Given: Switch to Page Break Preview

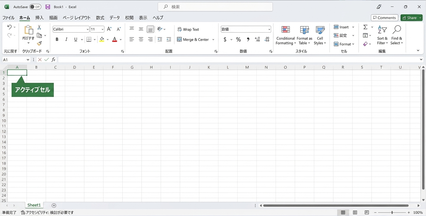Looking at the screenshot, I should (x=367, y=212).
